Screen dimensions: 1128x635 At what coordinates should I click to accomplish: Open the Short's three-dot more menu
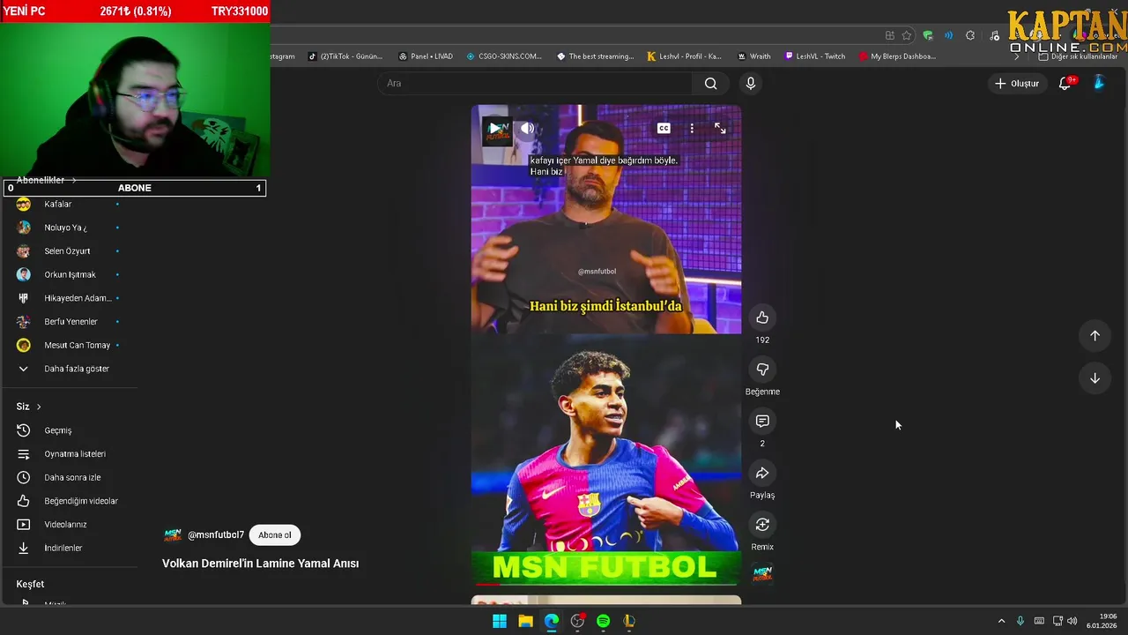[x=692, y=129]
